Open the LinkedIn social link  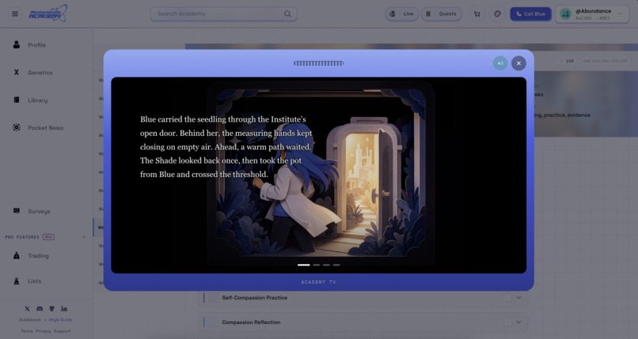coord(64,308)
